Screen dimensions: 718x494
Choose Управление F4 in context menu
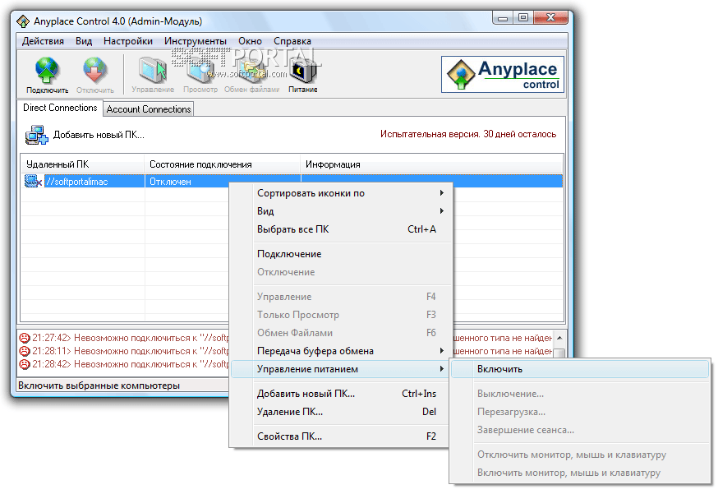point(341,297)
